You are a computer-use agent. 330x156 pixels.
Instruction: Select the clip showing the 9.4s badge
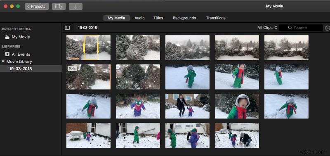click(88, 77)
